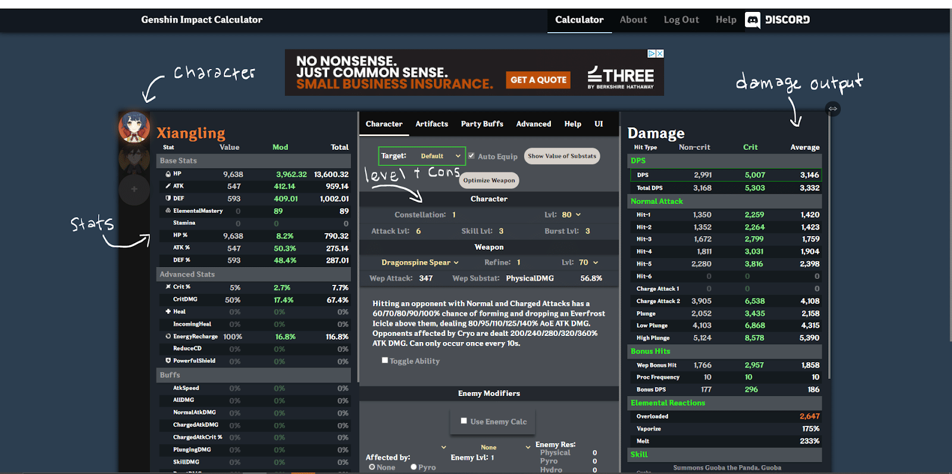Open the Dragonspine Spear weapon dropdown
Screen dimensions: 952x474
click(x=420, y=262)
